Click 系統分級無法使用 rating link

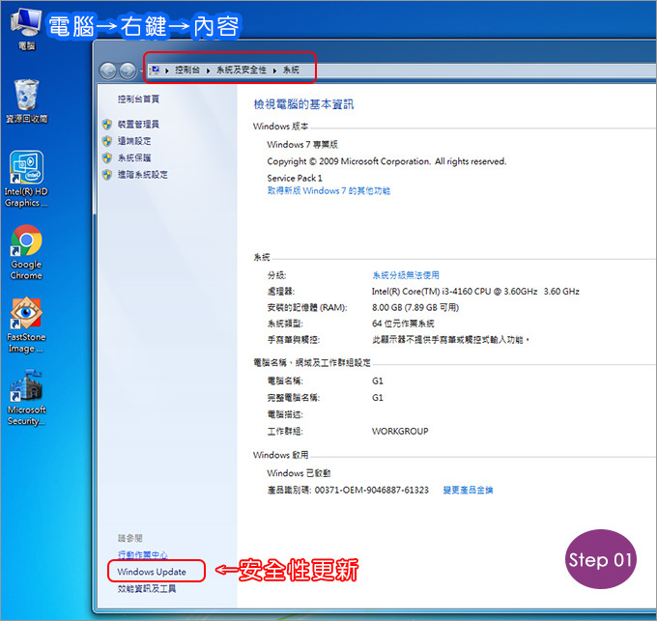(406, 275)
